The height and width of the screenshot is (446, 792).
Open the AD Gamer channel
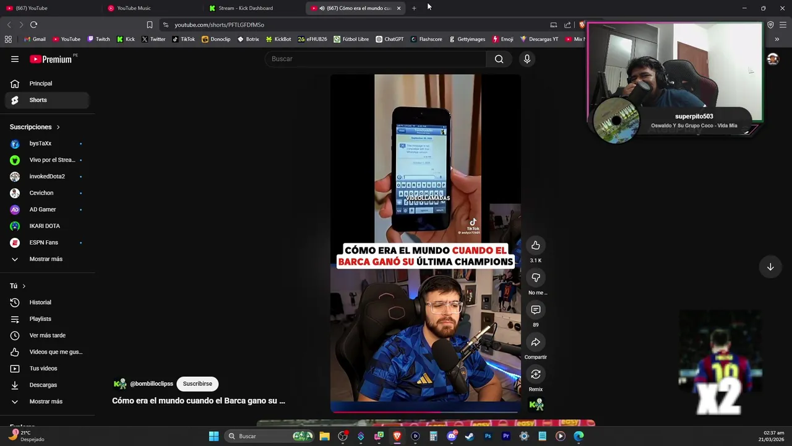47,209
